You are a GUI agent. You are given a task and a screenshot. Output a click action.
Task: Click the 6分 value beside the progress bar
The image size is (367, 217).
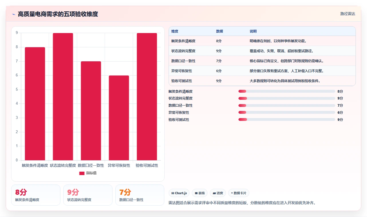point(340,113)
